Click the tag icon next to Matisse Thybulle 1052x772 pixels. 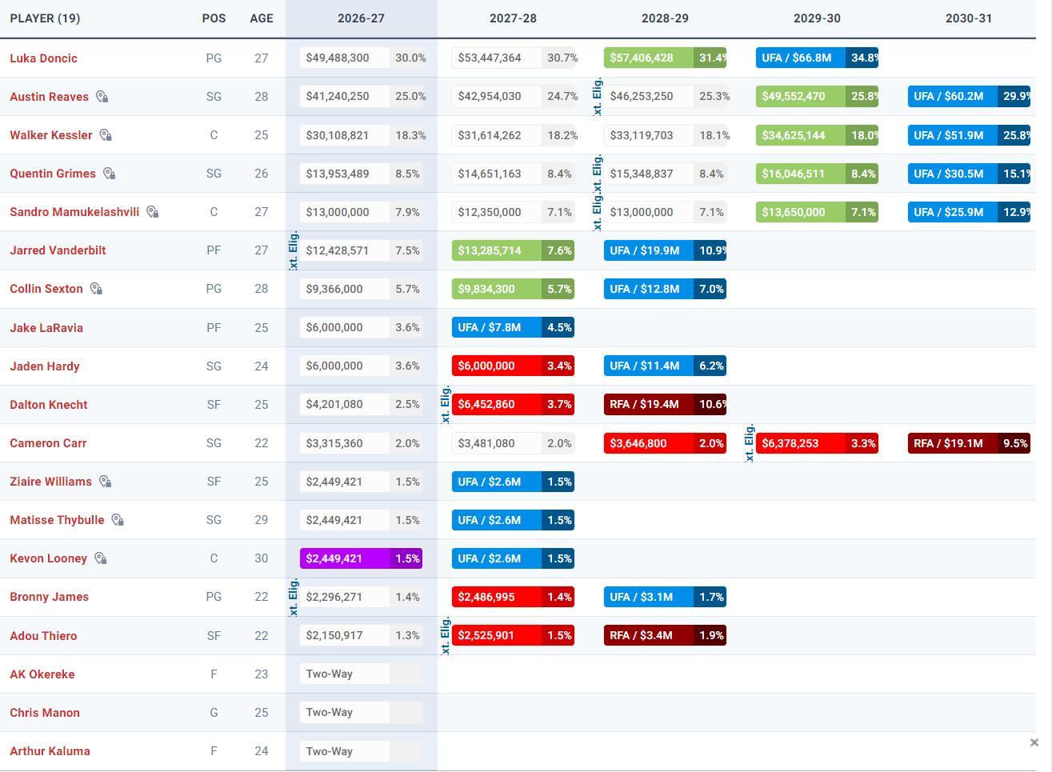coord(117,520)
